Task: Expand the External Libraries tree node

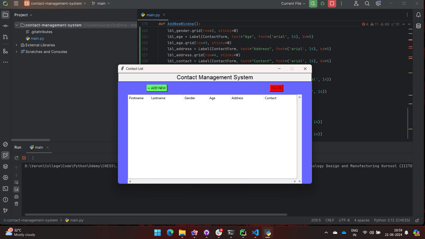Action: pyautogui.click(x=17, y=45)
